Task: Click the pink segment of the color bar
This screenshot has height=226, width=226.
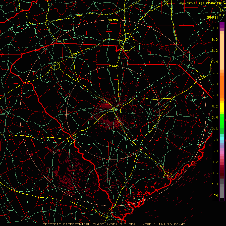Action: click(x=222, y=152)
